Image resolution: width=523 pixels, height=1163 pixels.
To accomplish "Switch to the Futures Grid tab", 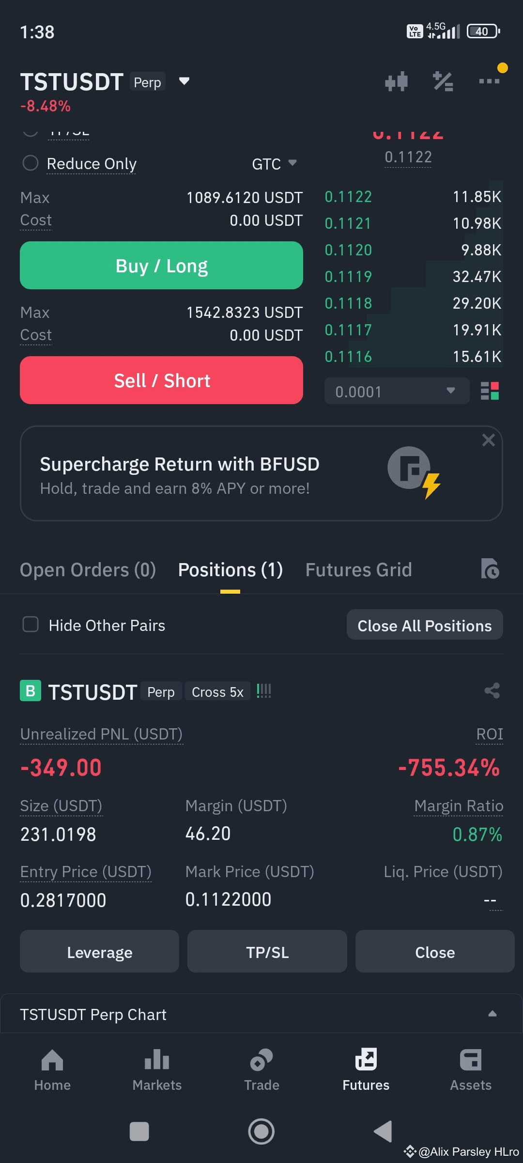I will coord(358,570).
